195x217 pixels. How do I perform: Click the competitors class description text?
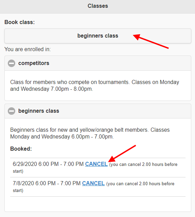(x=94, y=86)
